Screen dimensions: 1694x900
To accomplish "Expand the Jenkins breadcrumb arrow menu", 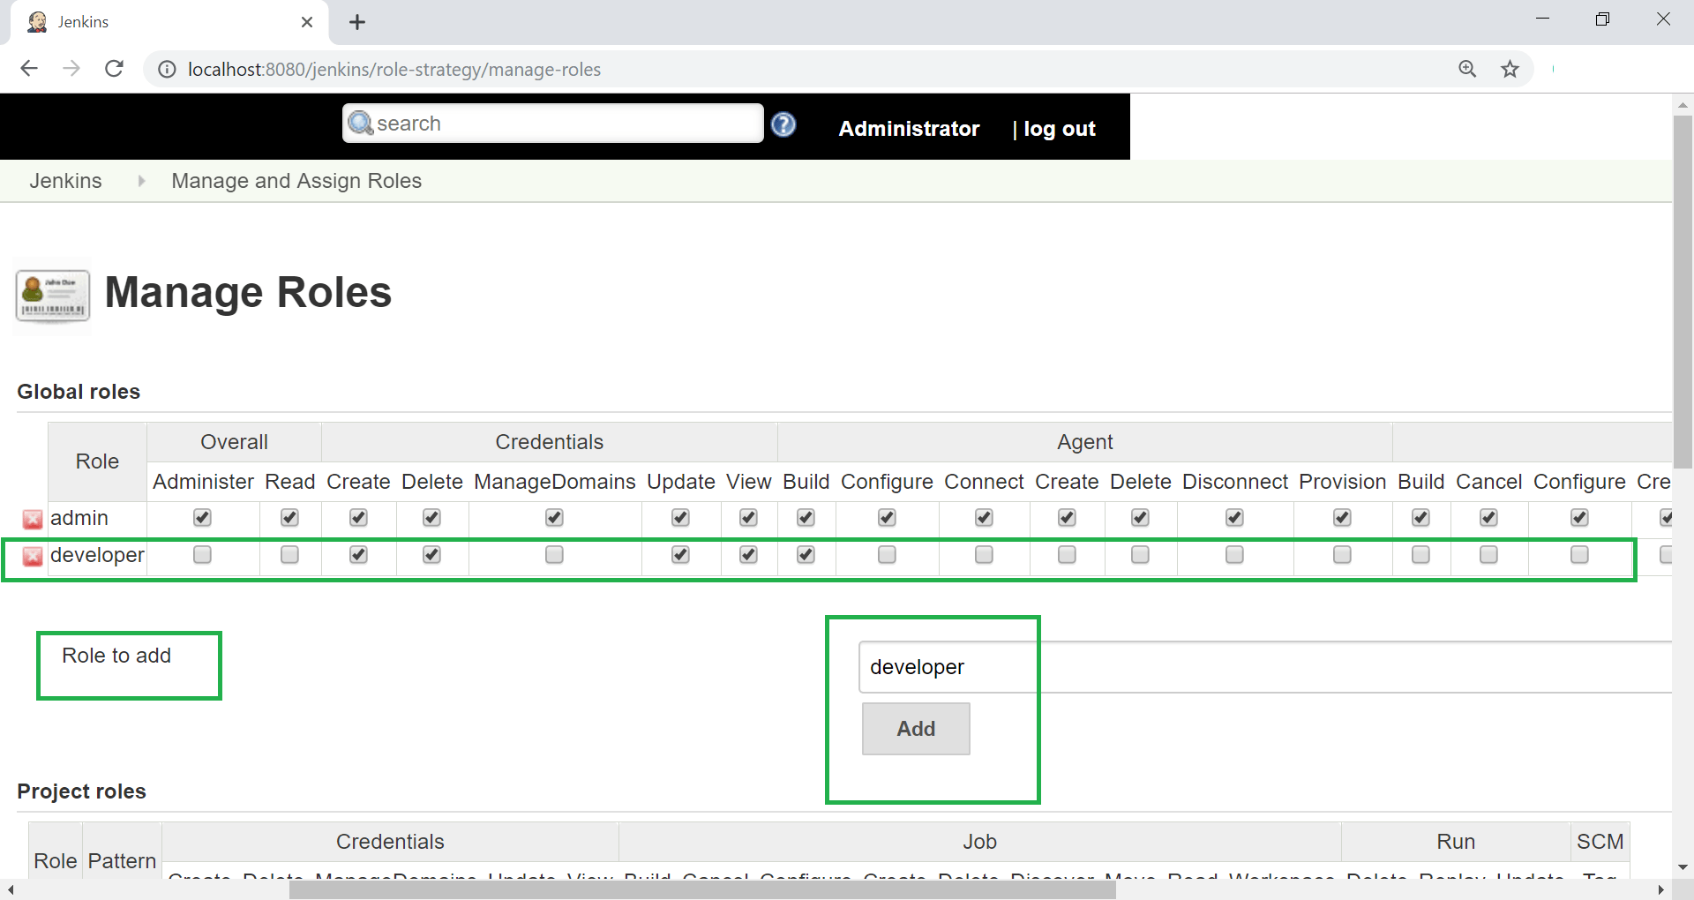I will click(141, 181).
